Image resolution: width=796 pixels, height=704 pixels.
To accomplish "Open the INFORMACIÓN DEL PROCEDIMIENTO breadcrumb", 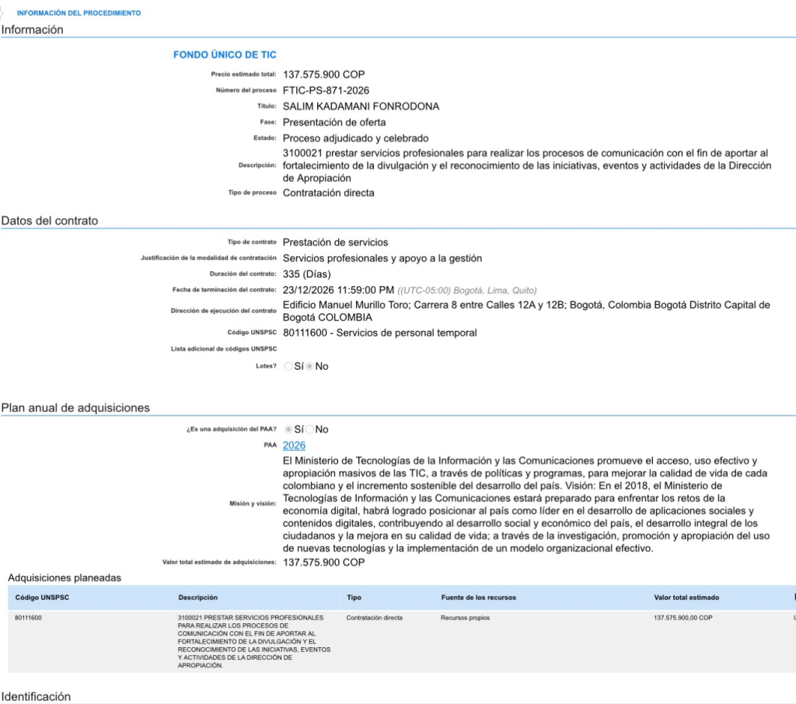I will (x=79, y=13).
